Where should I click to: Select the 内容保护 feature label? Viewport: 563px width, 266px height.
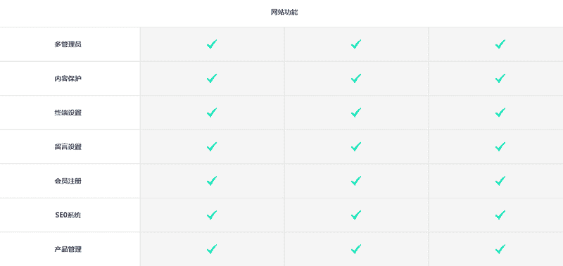(x=68, y=79)
